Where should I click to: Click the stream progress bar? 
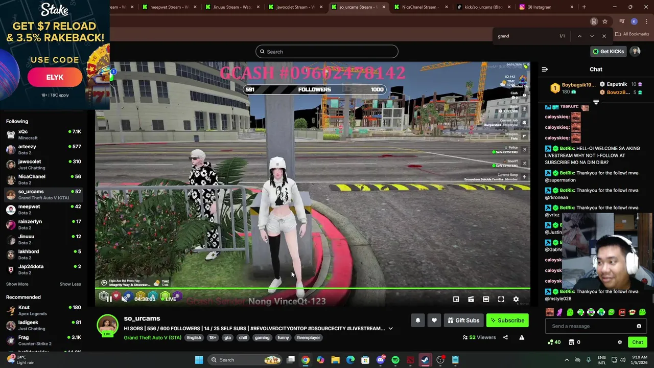click(313, 289)
